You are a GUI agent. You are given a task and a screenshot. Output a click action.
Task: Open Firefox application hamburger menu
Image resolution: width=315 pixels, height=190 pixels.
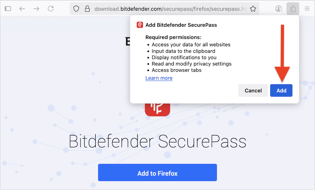(307, 9)
